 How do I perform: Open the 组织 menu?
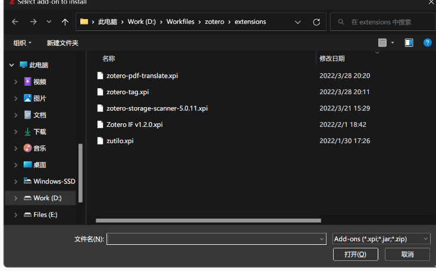[22, 43]
